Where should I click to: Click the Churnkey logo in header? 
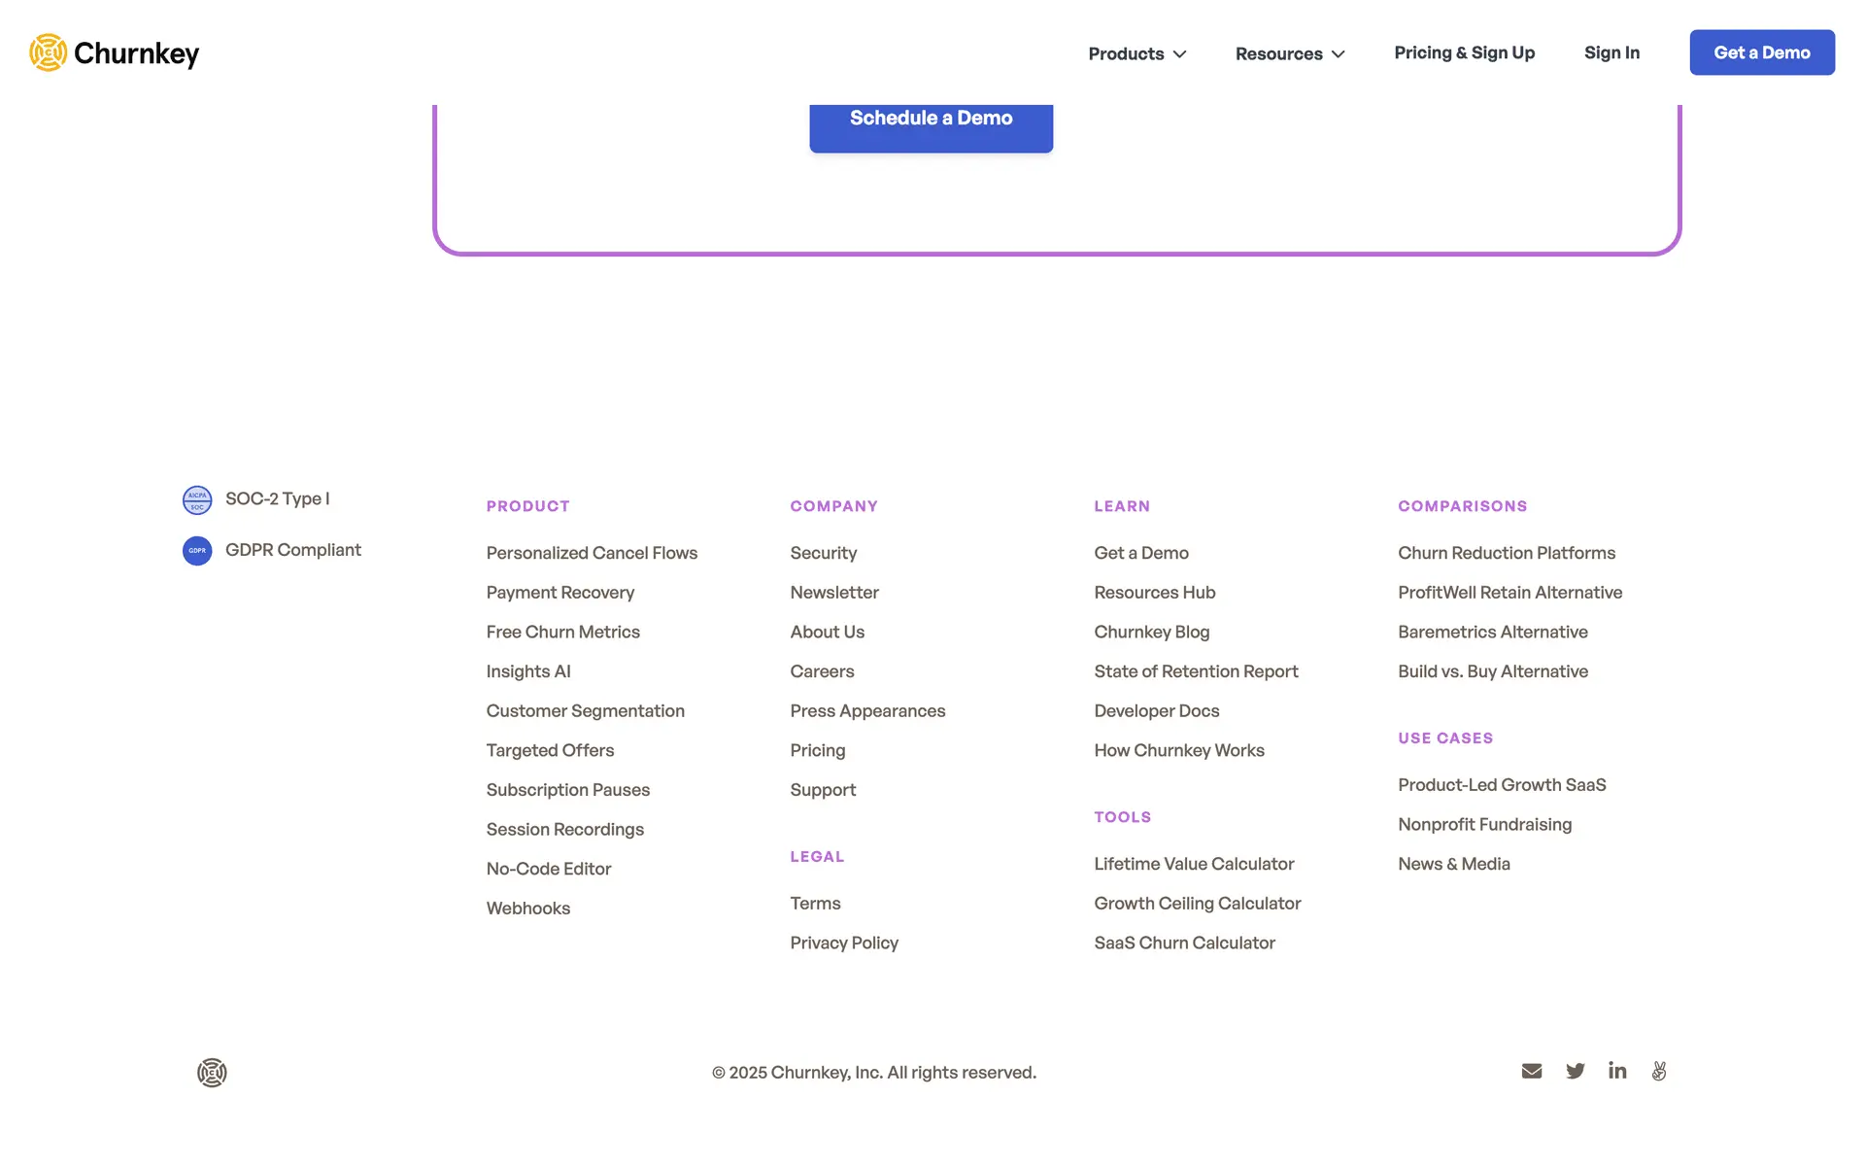tap(115, 52)
